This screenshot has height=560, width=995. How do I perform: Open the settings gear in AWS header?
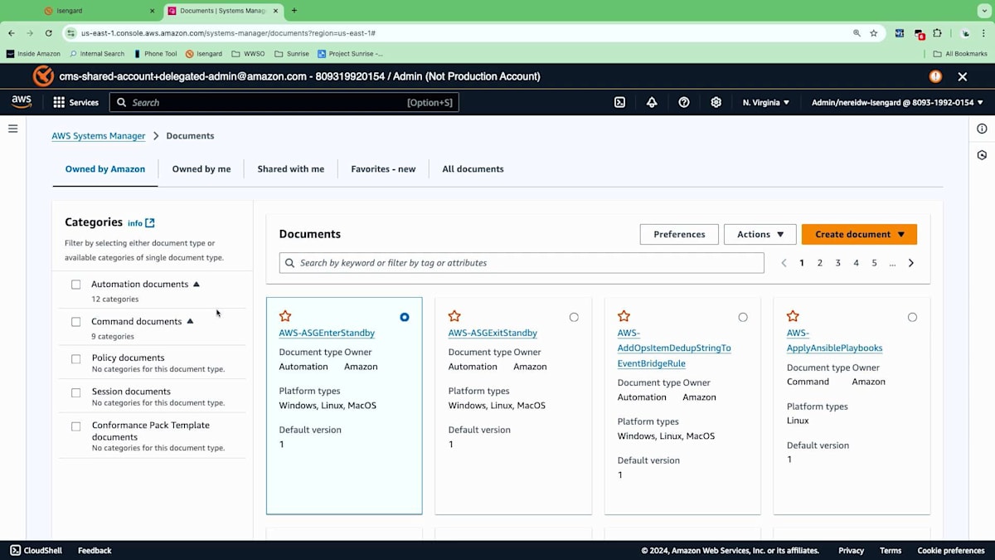(x=716, y=102)
